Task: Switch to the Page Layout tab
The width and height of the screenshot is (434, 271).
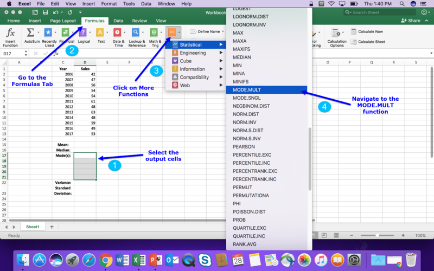Action: [x=63, y=21]
